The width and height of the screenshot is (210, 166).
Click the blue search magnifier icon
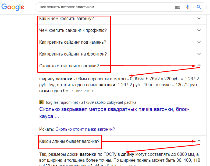click(199, 7)
